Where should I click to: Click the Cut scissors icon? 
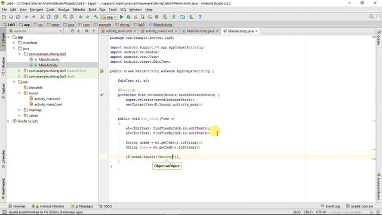(42, 17)
